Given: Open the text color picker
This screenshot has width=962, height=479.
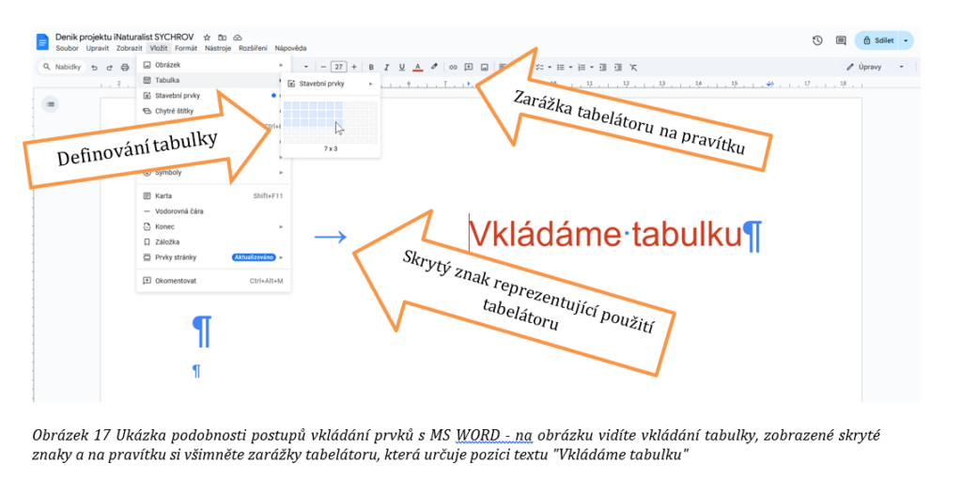Looking at the screenshot, I should (x=417, y=67).
